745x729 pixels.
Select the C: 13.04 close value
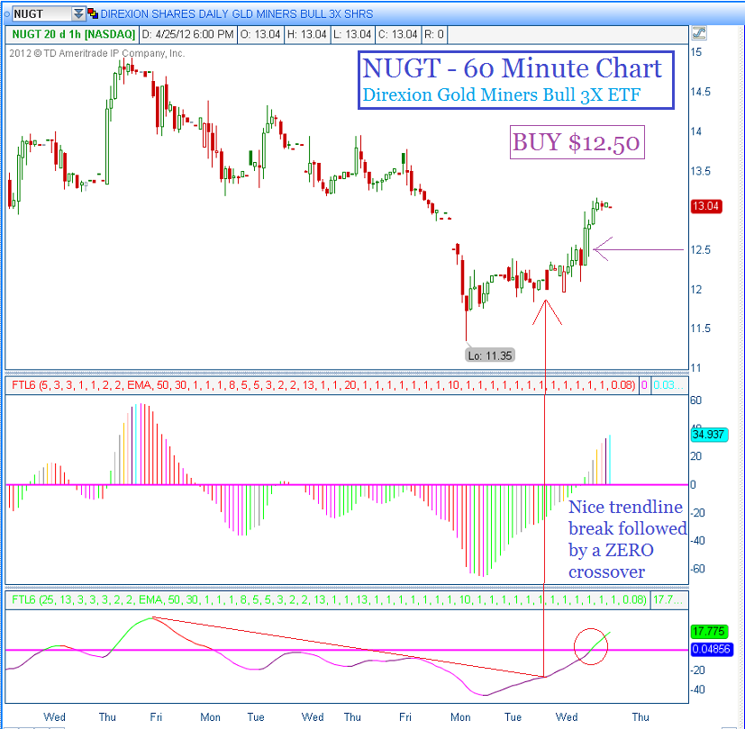[397, 34]
